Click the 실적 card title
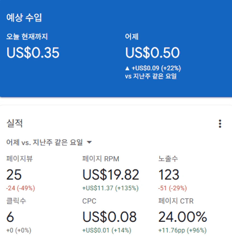 click(x=14, y=123)
